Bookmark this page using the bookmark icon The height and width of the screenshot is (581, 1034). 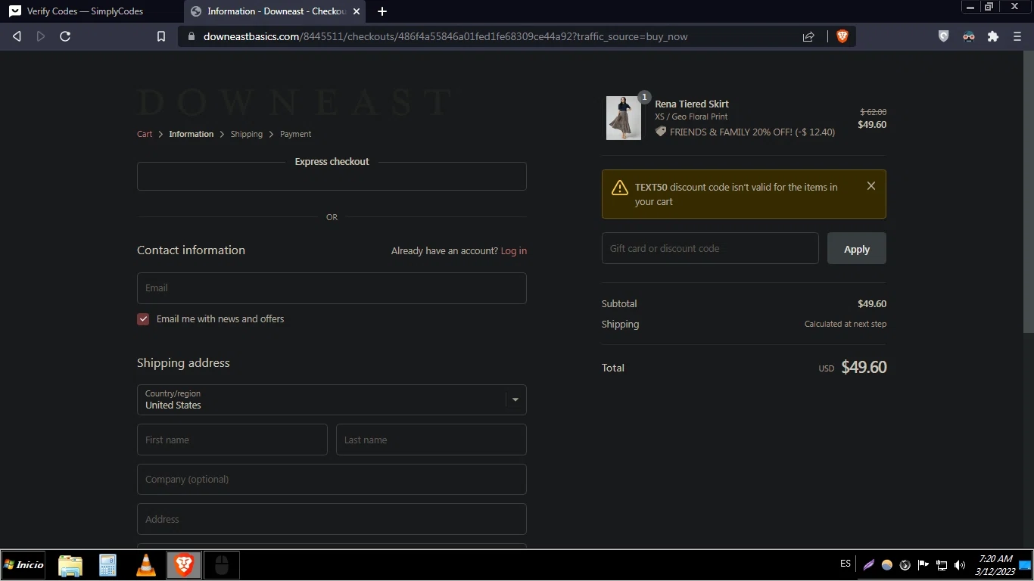click(161, 36)
